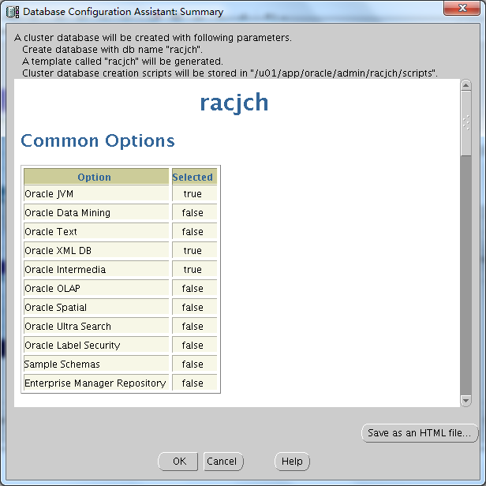Click the false value for Oracle Label Security
Screen dimensions: 486x486
[194, 346]
